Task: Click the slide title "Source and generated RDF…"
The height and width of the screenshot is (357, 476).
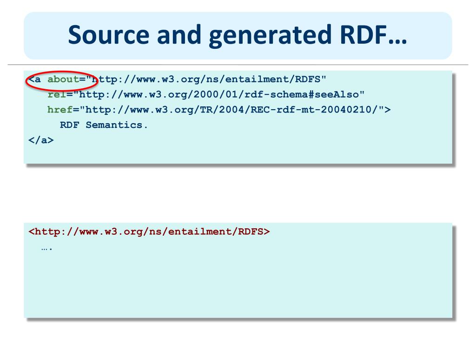Action: coord(238,35)
